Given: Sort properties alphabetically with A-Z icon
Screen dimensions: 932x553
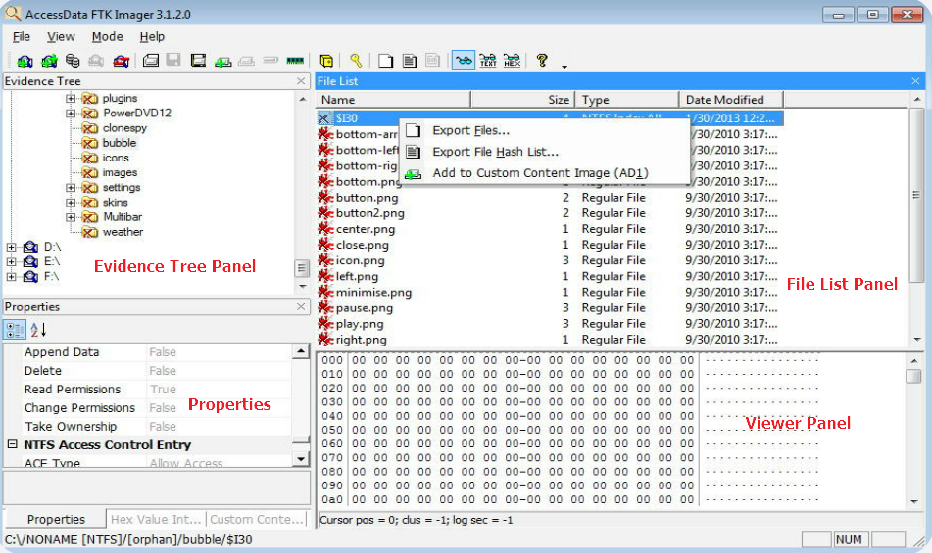Looking at the screenshot, I should click(38, 329).
